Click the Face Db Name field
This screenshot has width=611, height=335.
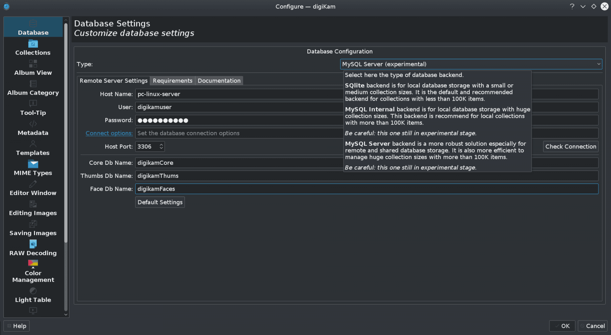pos(367,189)
